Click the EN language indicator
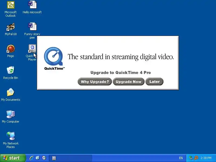The width and height of the screenshot is (216, 162). coord(181,158)
